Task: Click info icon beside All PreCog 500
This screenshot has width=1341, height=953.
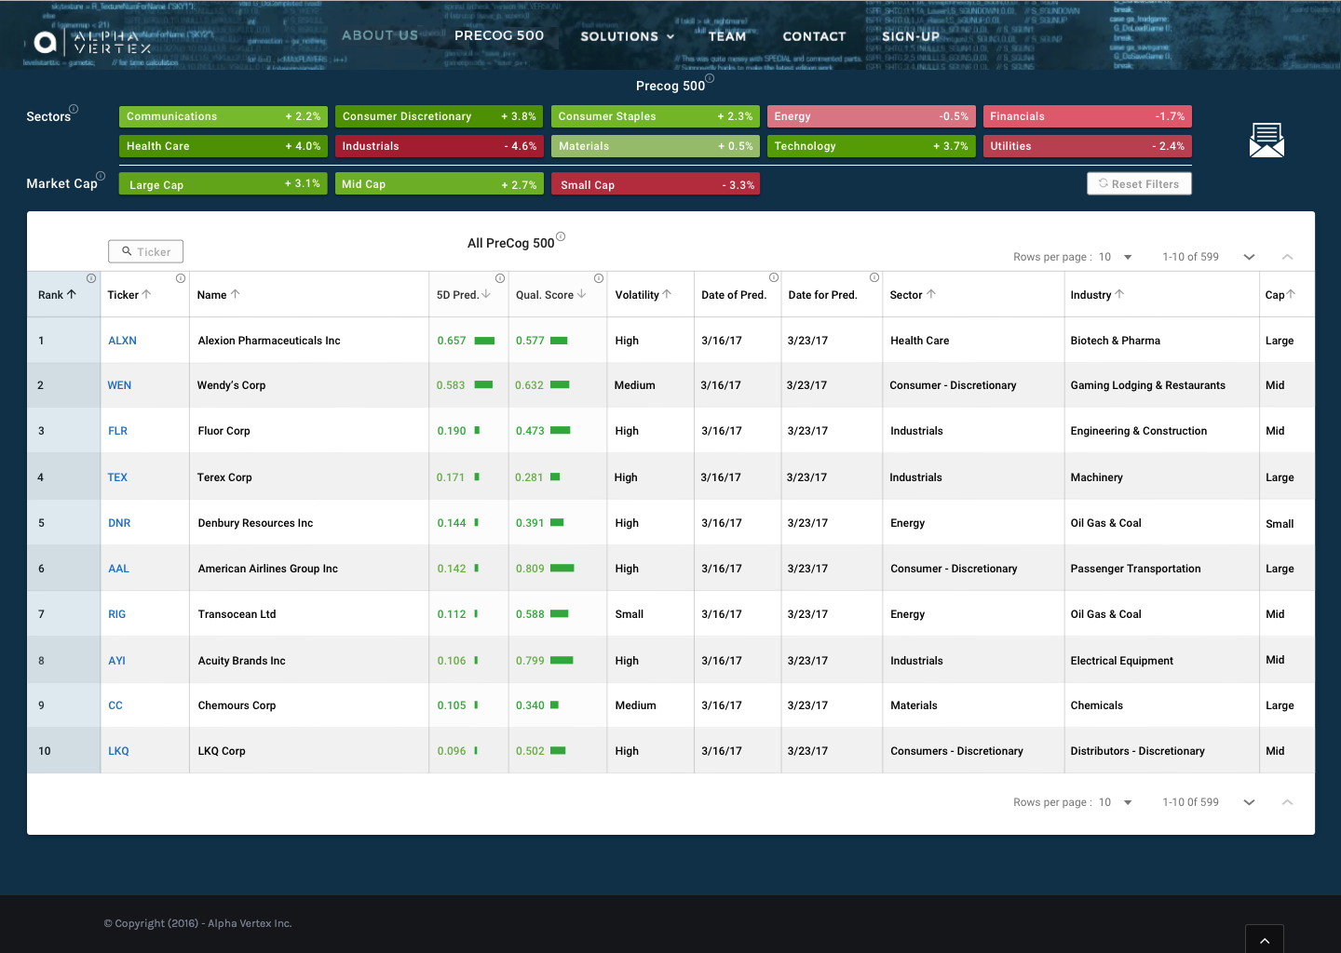Action: 561,236
